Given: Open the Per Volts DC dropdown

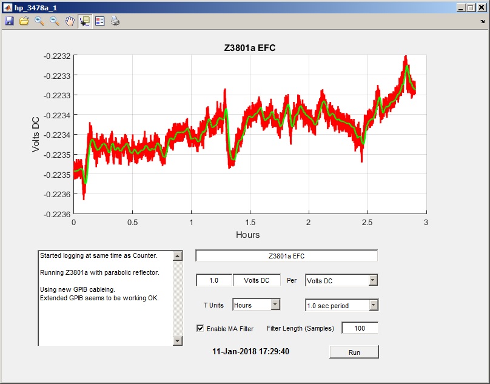Looking at the screenshot, I should click(341, 280).
